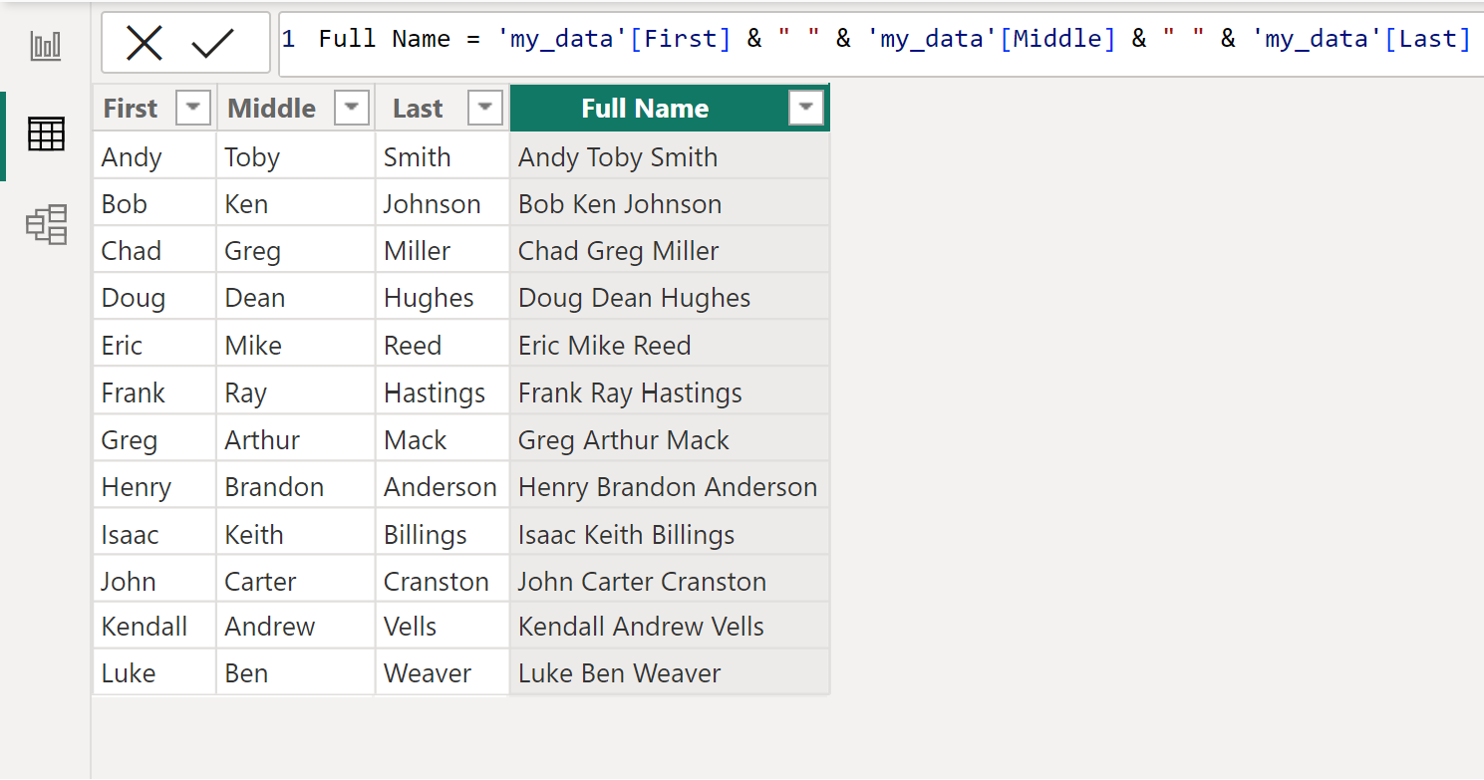Click the cell 'Doug' in First column
Viewport: 1484px width, 780px height.
click(x=154, y=297)
